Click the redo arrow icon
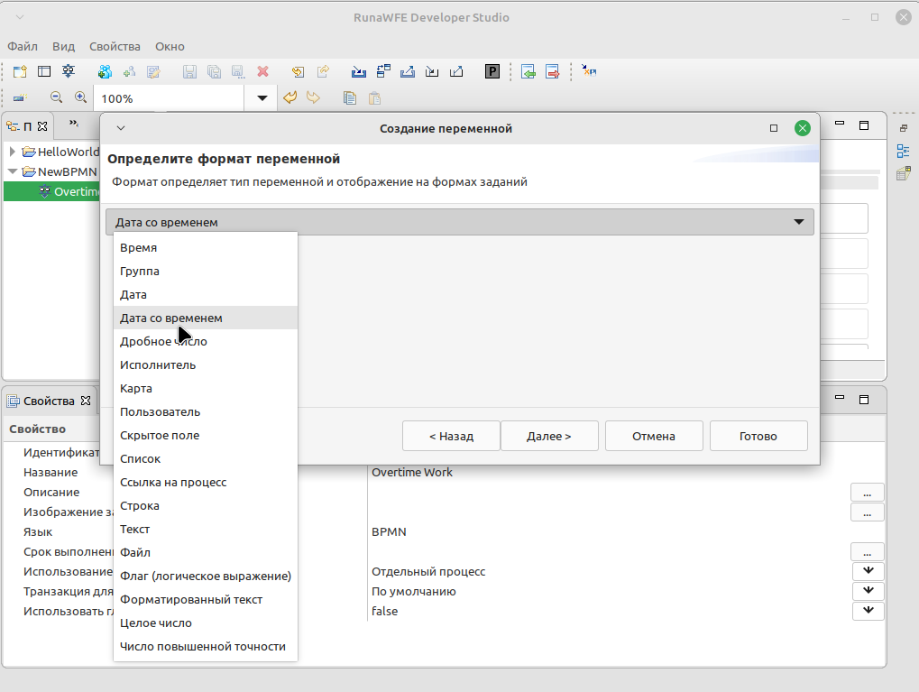This screenshot has width=919, height=692. [314, 97]
